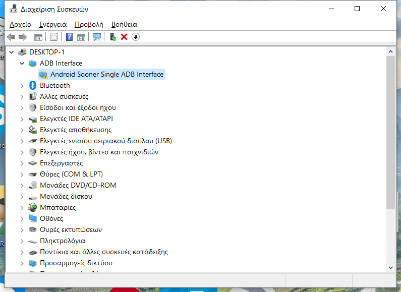Screen dimensions: 401x292
Task: Select the Πληκτρολόγια tree item
Action: (63, 241)
